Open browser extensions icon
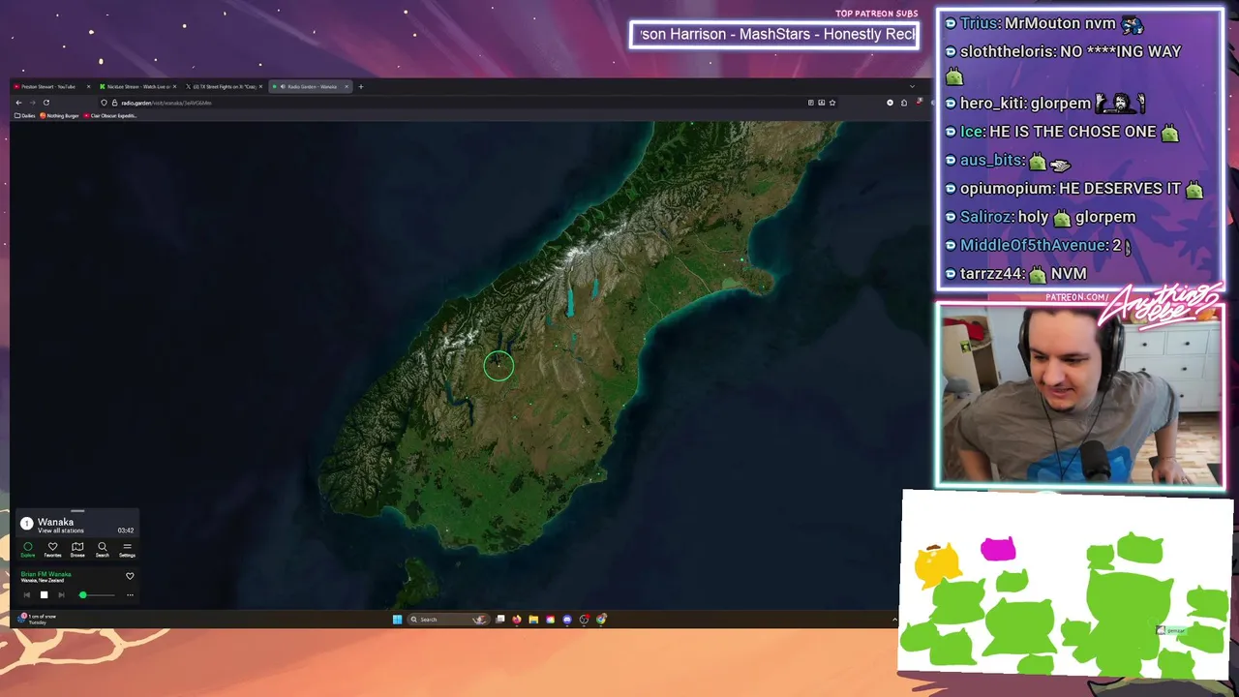 point(904,103)
